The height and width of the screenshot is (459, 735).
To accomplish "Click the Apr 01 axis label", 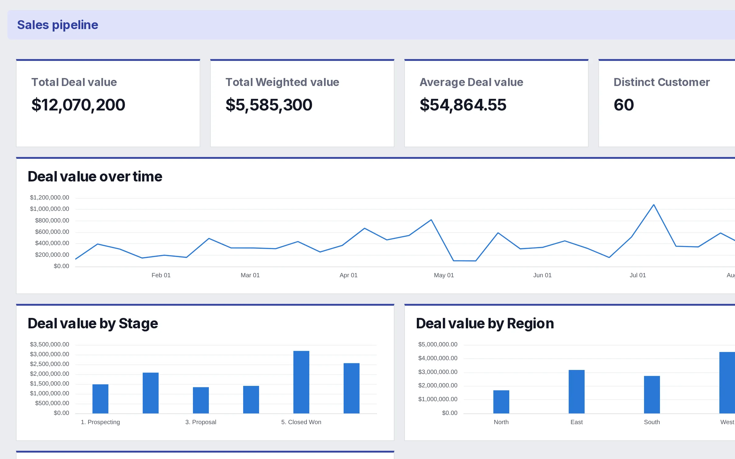I will pyautogui.click(x=349, y=275).
